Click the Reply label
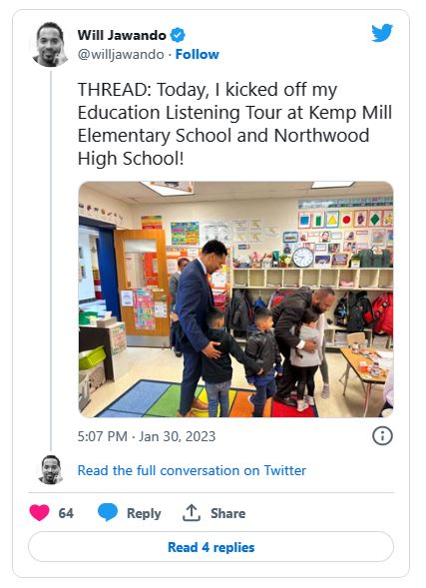426x588 pixels. coord(144,513)
